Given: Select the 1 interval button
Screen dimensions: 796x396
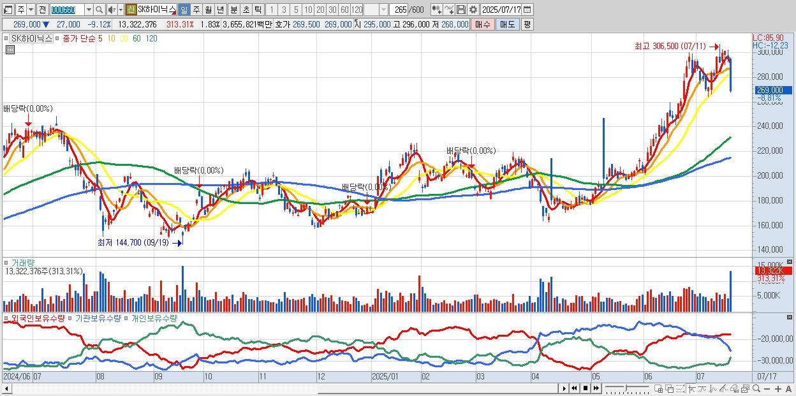Looking at the screenshot, I should coord(270,10).
